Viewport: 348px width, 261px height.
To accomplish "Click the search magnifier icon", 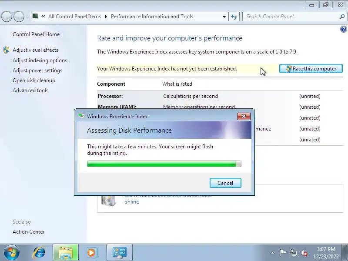I will (x=342, y=17).
